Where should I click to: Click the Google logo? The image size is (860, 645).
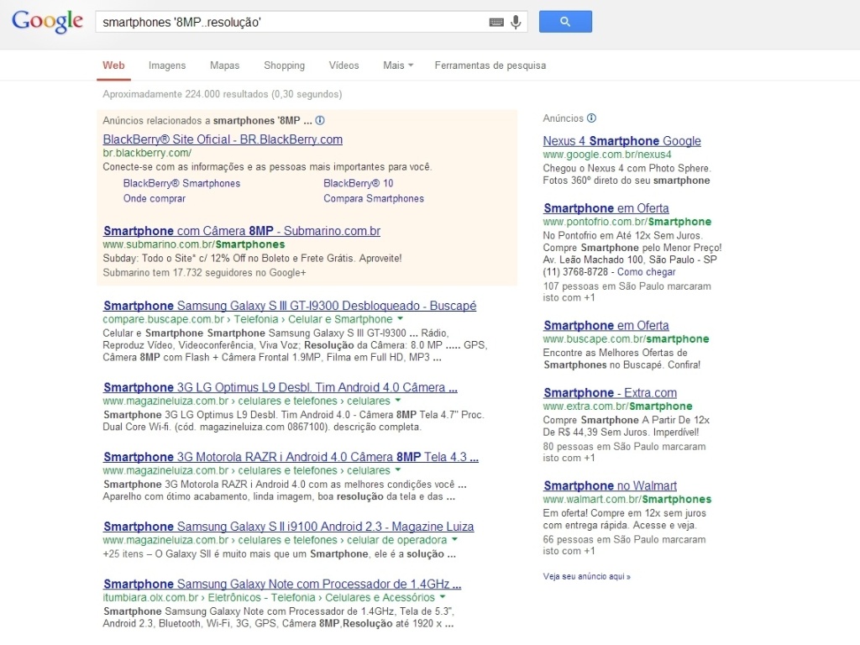[46, 22]
